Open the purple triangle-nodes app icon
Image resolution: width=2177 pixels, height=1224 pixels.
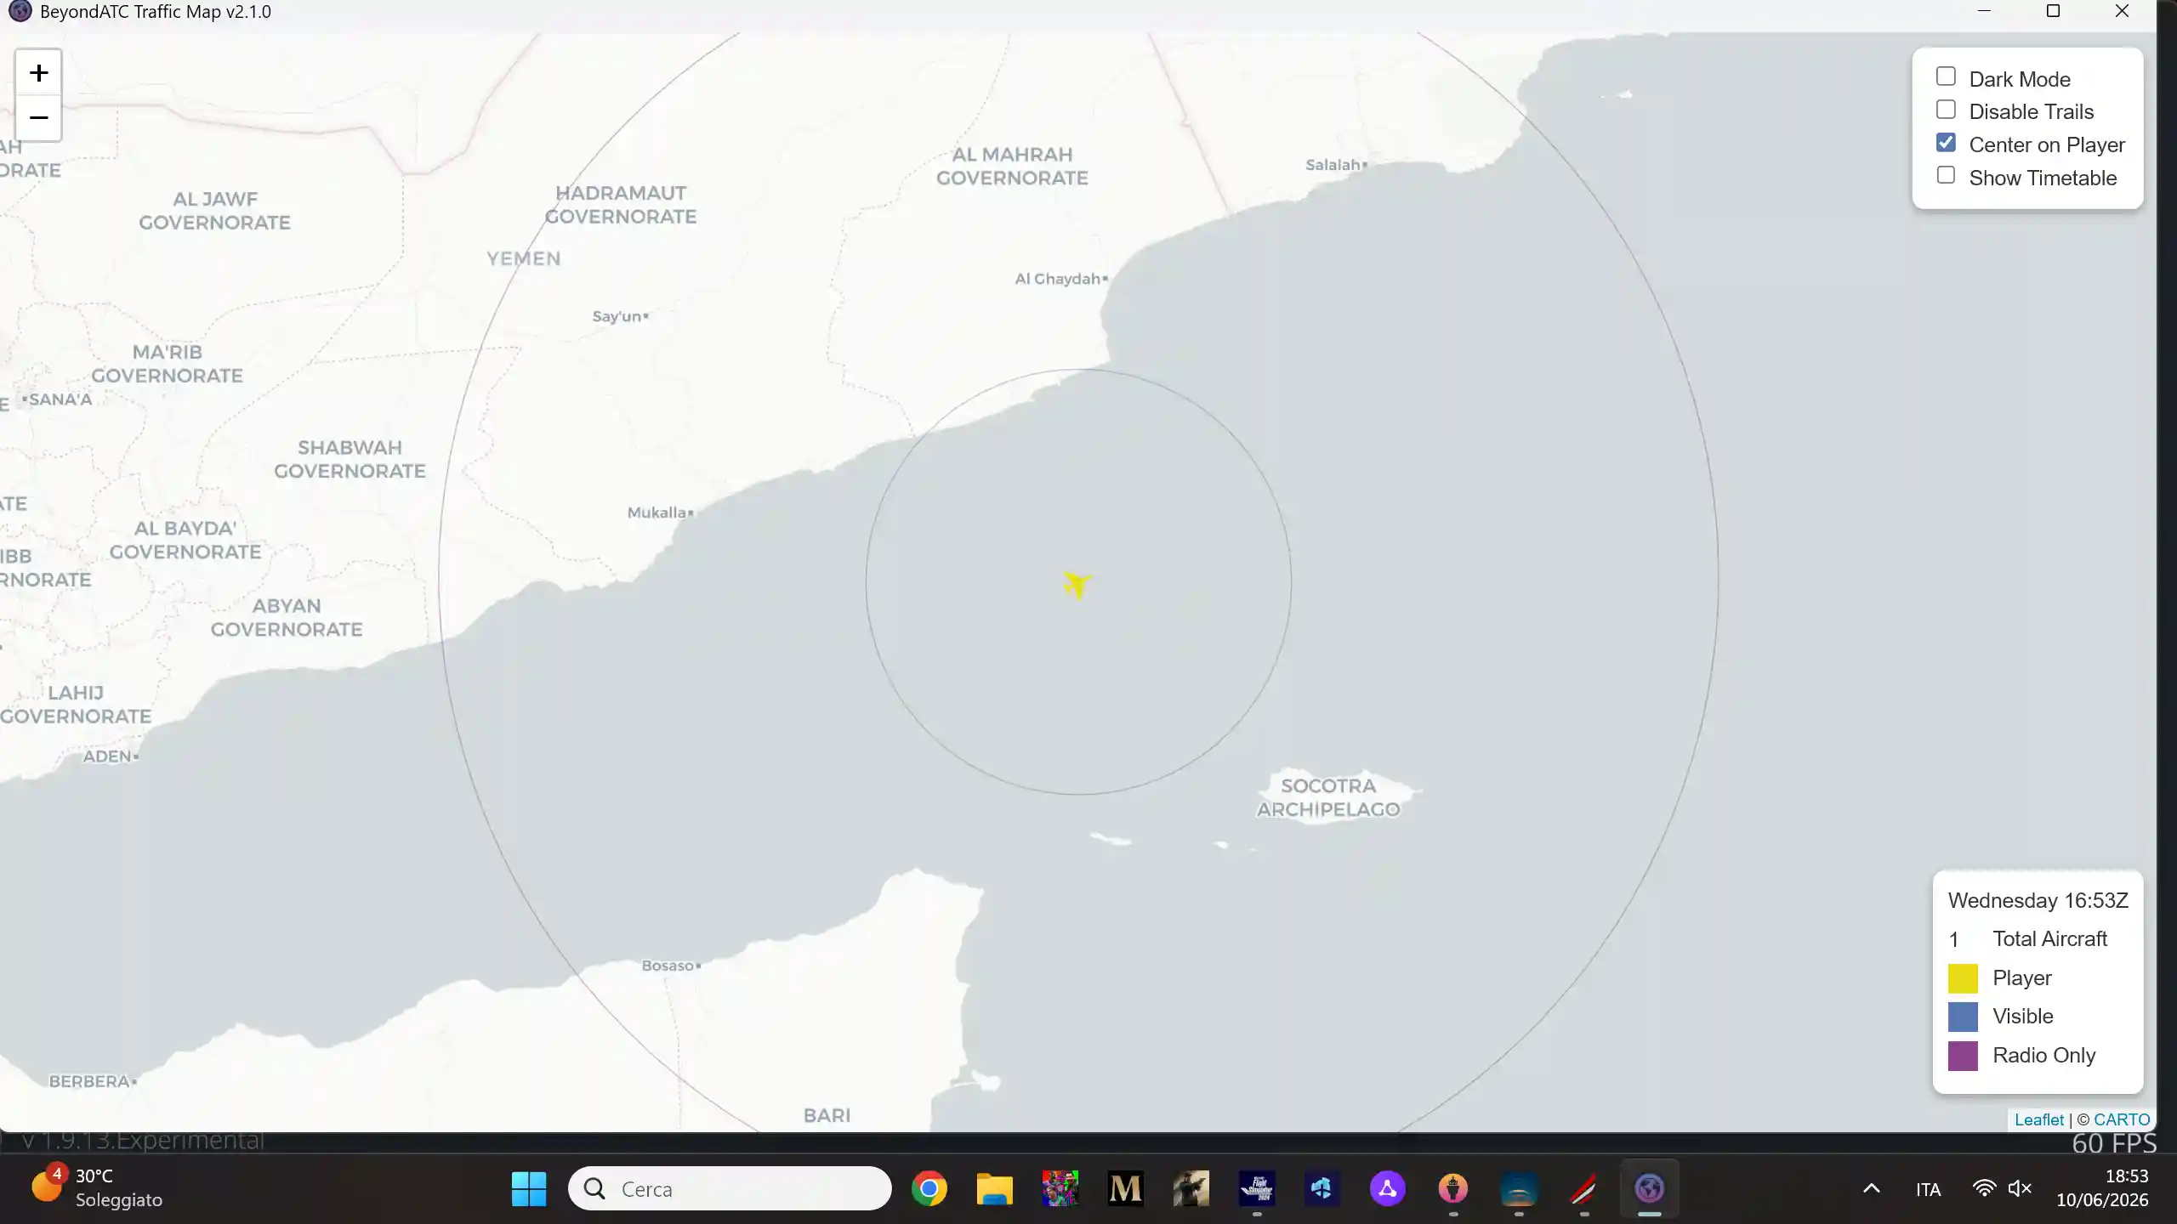(x=1387, y=1188)
